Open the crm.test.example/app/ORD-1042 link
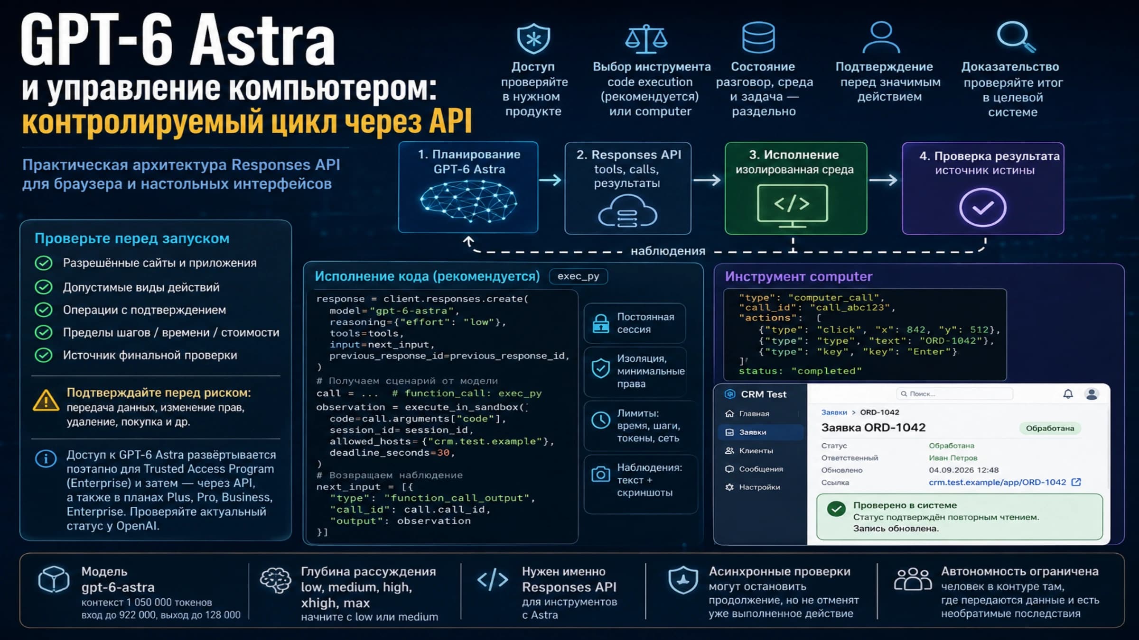 (x=997, y=482)
